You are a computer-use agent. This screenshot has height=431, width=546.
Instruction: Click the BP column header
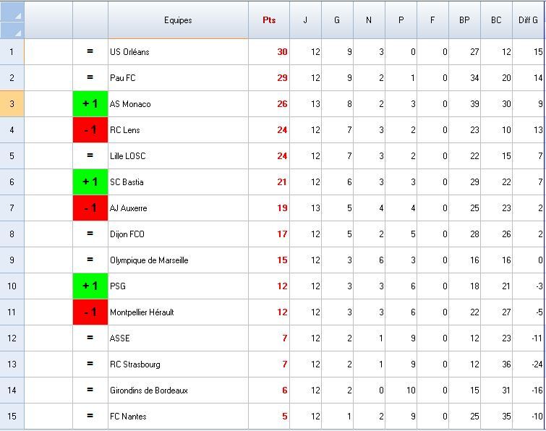464,20
